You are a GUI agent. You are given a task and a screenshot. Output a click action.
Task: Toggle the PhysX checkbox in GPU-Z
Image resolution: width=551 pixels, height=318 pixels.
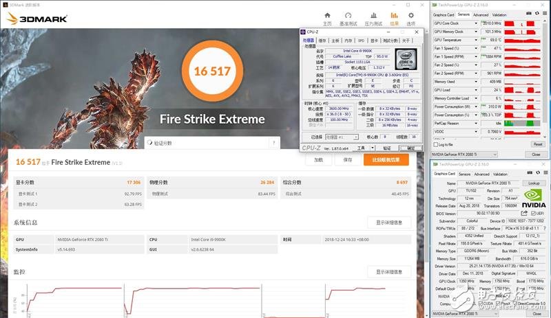[499, 304]
